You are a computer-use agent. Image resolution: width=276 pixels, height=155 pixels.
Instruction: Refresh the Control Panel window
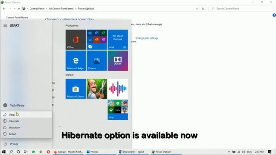coord(203,9)
